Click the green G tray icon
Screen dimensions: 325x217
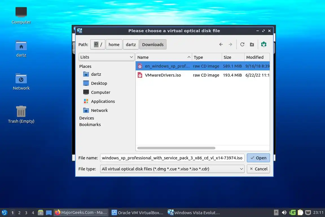(293, 212)
